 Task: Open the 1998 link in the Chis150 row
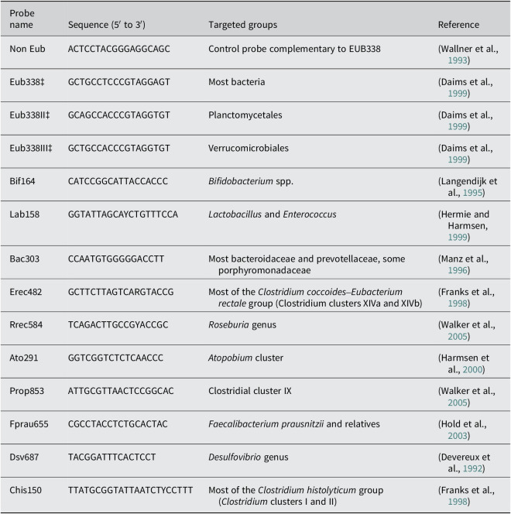coord(458,502)
